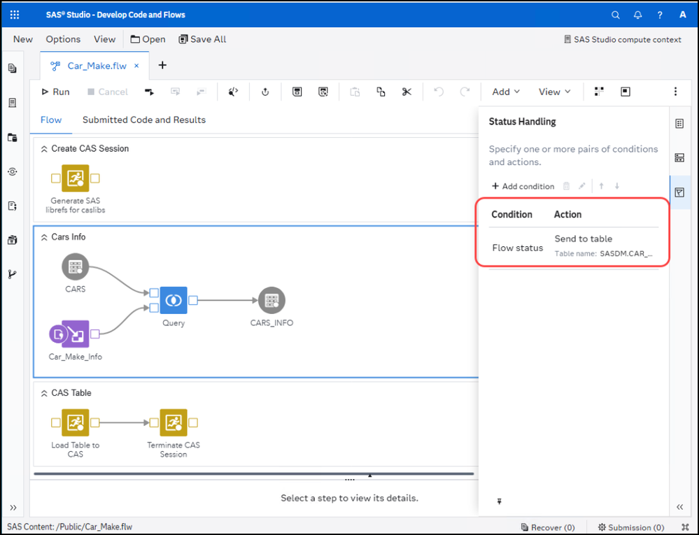699x535 pixels.
Task: Click the arrange nodes toolbar icon
Action: [x=599, y=92]
